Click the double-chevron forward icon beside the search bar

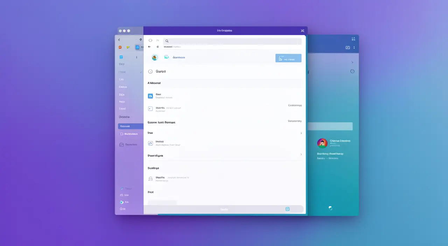pyautogui.click(x=157, y=41)
